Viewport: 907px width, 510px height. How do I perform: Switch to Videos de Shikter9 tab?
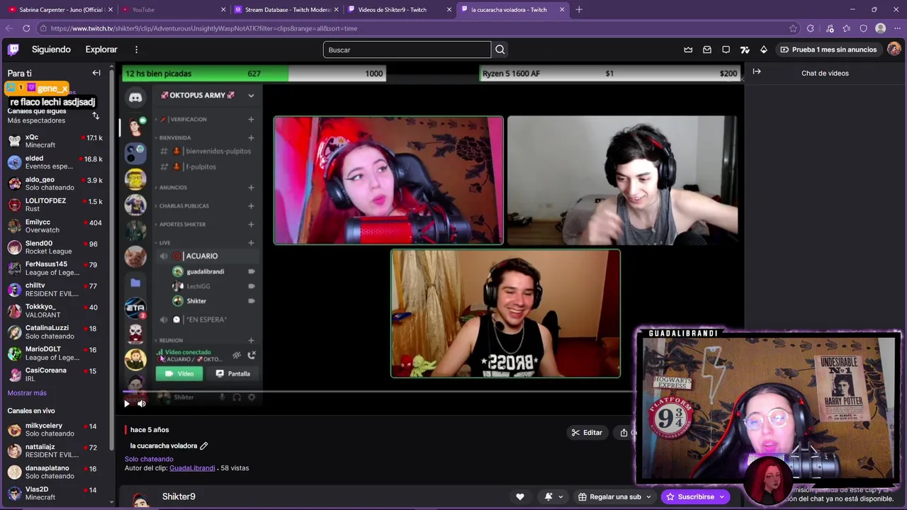click(x=398, y=9)
